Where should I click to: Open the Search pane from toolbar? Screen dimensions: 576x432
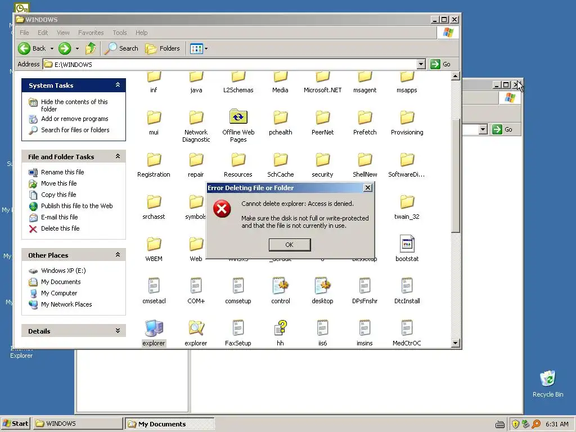pos(121,48)
